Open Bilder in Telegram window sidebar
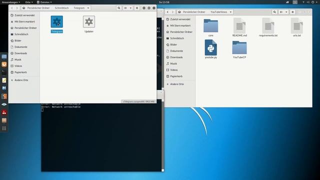The width and height of the screenshot is (320, 180). point(24,40)
